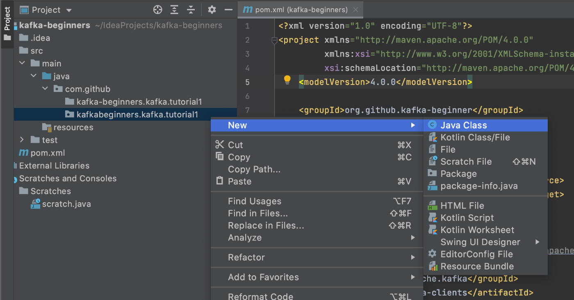Click the Cut scissors icon in context menu
The image size is (574, 300).
tap(220, 145)
